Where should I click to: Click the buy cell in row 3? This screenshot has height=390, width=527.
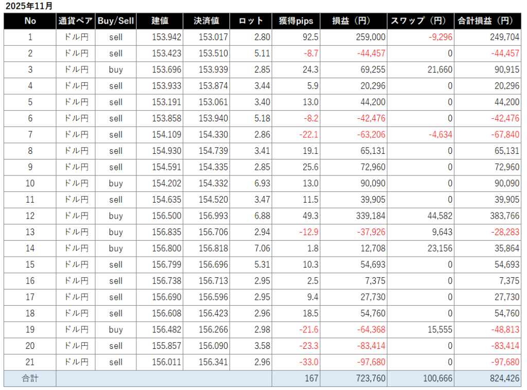[x=116, y=70]
